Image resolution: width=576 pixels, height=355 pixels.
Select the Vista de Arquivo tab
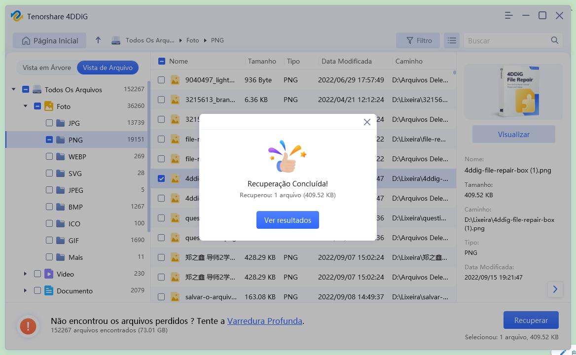pos(108,68)
